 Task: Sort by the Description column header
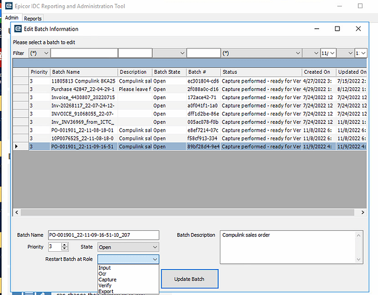[x=135, y=72]
